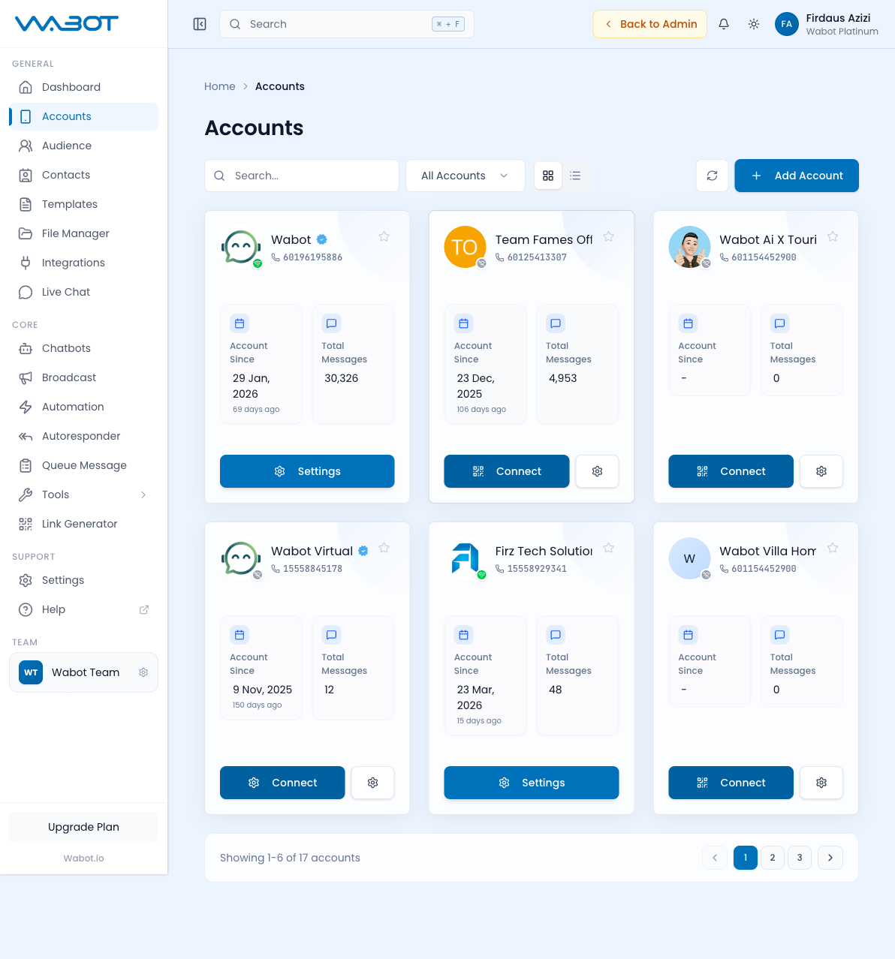Open gear settings for Wabot Ai X Touri

coord(821,471)
